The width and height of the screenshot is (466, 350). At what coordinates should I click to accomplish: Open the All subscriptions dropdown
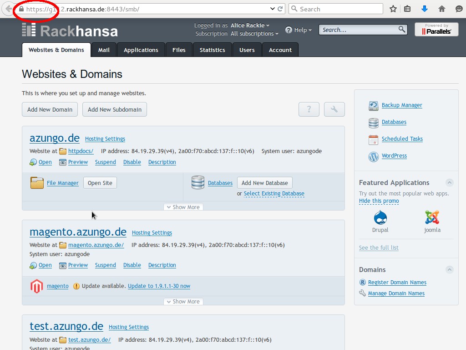pos(255,34)
